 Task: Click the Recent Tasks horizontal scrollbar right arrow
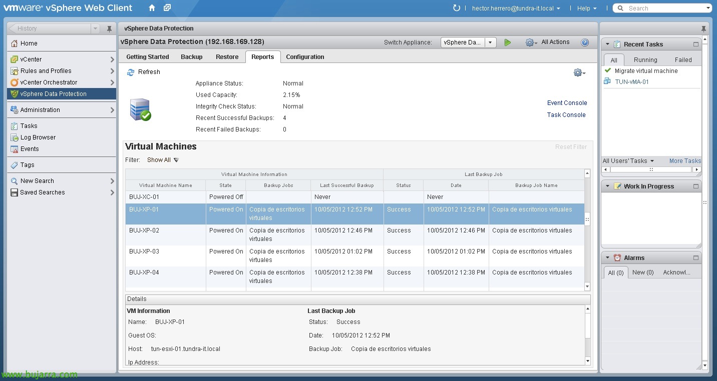point(696,169)
